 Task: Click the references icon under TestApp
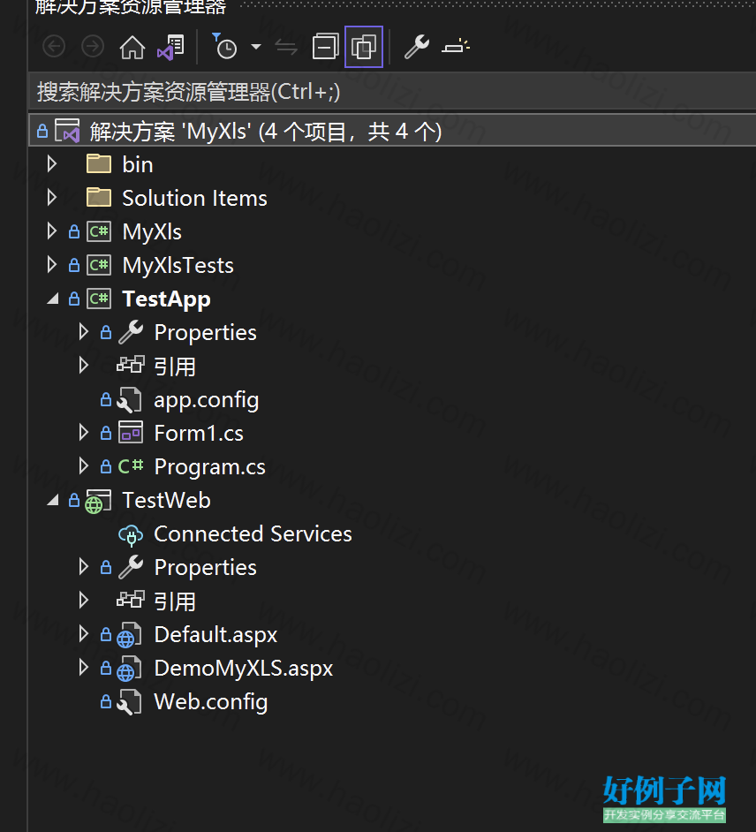tap(131, 365)
